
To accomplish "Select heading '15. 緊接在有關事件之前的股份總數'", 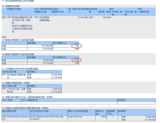I will pyautogui.click(x=18, y=40).
